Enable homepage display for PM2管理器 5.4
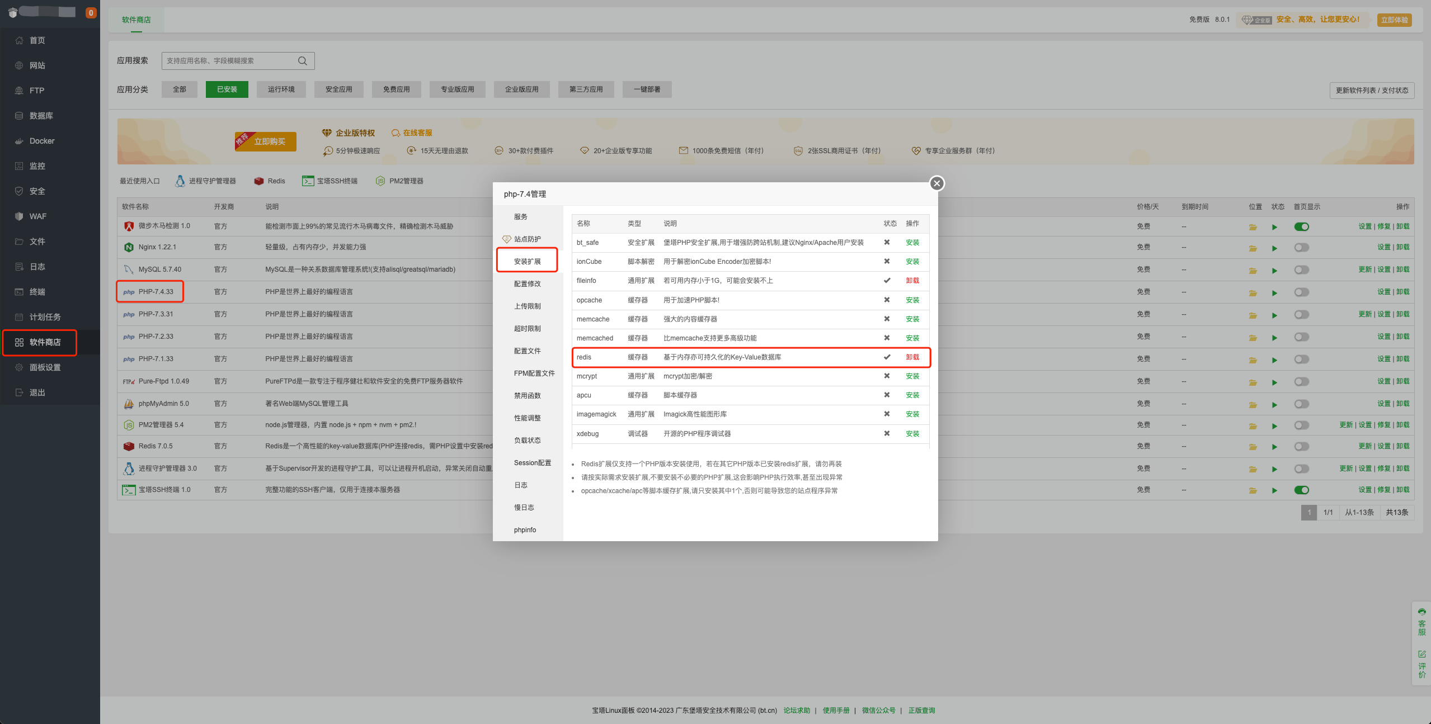The height and width of the screenshot is (724, 1431). pyautogui.click(x=1301, y=425)
